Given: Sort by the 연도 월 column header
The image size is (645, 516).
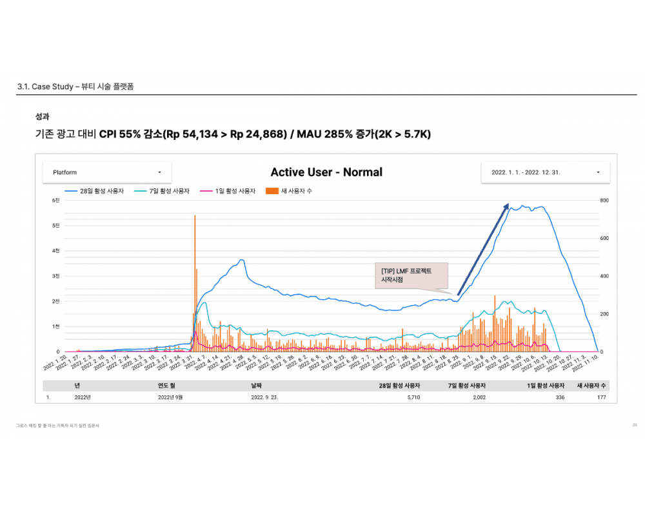Looking at the screenshot, I should [x=167, y=386].
